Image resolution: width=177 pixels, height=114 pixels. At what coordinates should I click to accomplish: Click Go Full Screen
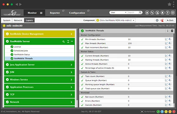tap(148, 111)
